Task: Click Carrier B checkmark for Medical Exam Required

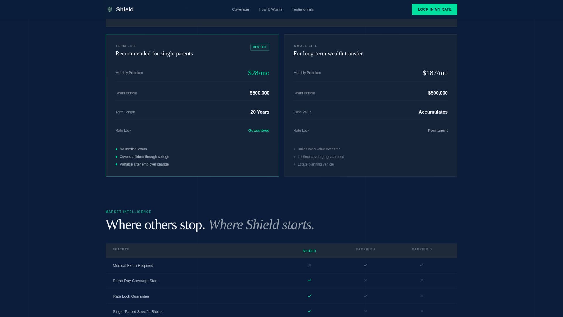Action: tap(422, 265)
